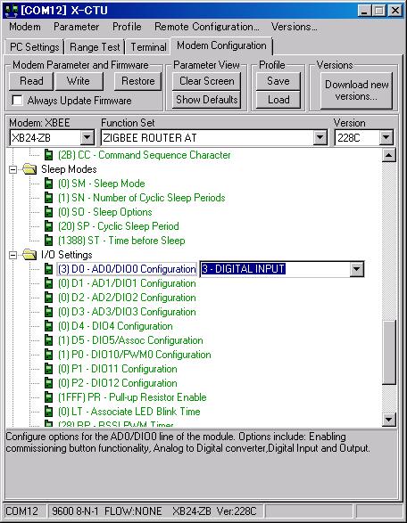The height and width of the screenshot is (523, 407).
Task: Click the icon next to D5 DIO5/Assoc Configuration
Action: 49,340
